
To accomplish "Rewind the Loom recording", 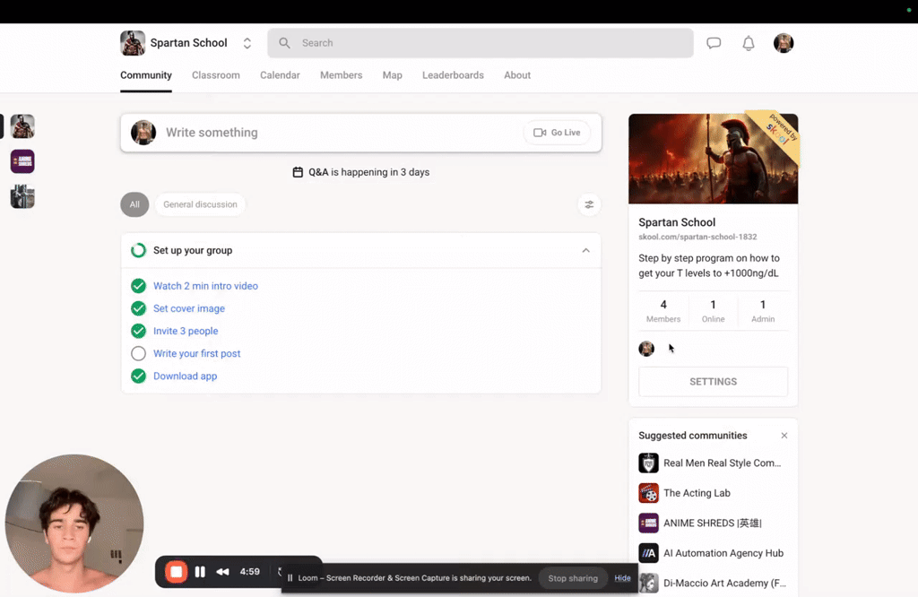I will point(222,572).
